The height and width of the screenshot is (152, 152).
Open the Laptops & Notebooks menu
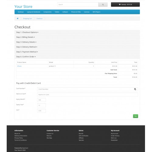(33, 12)
